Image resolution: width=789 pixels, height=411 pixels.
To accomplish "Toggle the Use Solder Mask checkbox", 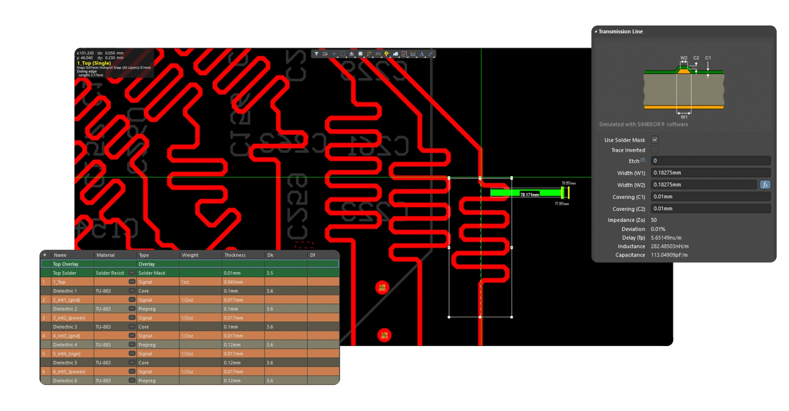I will click(655, 140).
